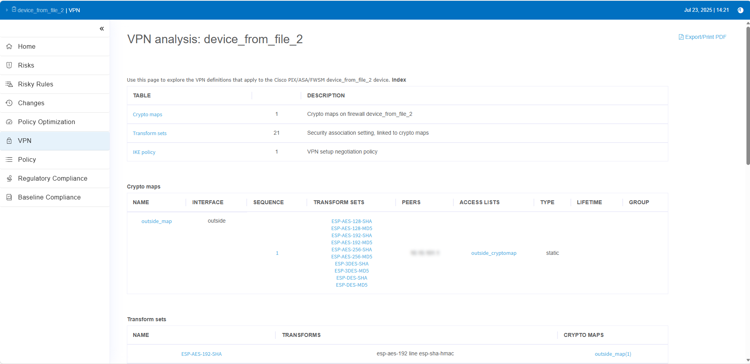This screenshot has width=750, height=364.
Task: Click the Home house icon
Action: 9,46
